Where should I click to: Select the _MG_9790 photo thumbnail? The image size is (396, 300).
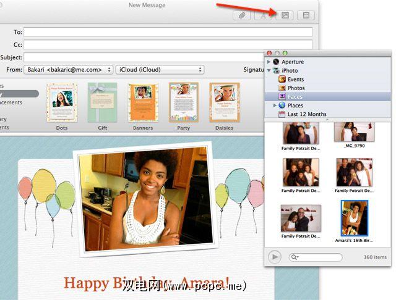point(355,132)
